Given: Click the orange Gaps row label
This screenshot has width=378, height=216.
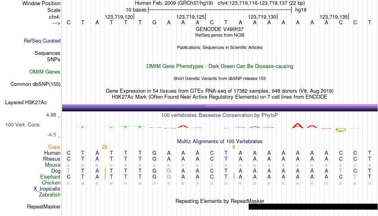Looking at the screenshot, I should [x=54, y=147].
